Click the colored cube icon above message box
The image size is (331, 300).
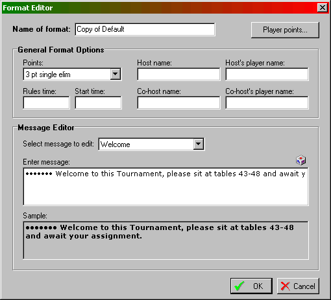[300, 160]
